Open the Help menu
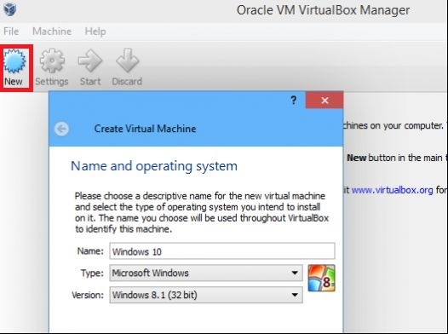This screenshot has height=334, width=448. 95,32
